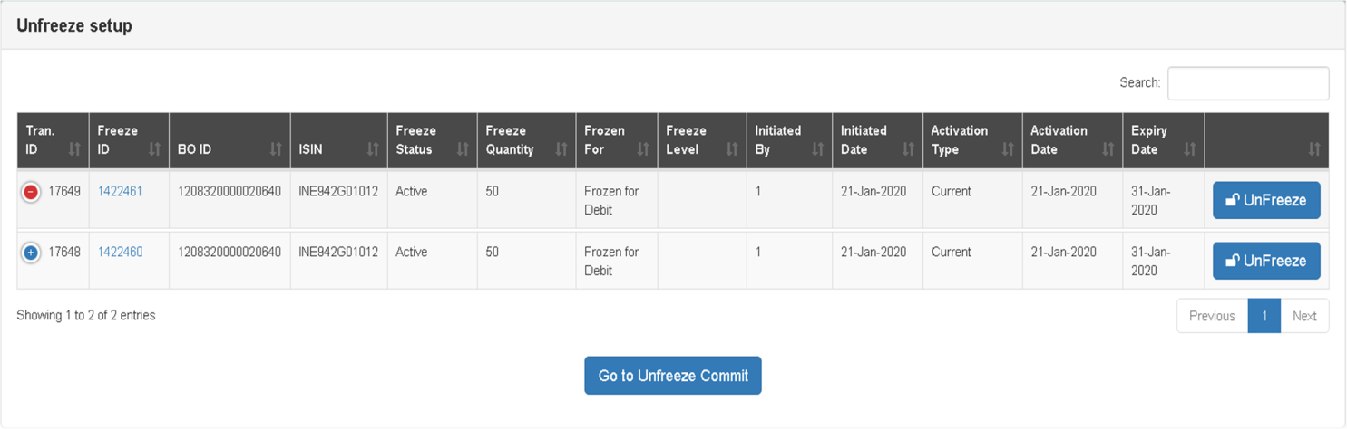Click UnFreeze button for transaction 17648
The width and height of the screenshot is (1347, 429).
pyautogui.click(x=1266, y=261)
